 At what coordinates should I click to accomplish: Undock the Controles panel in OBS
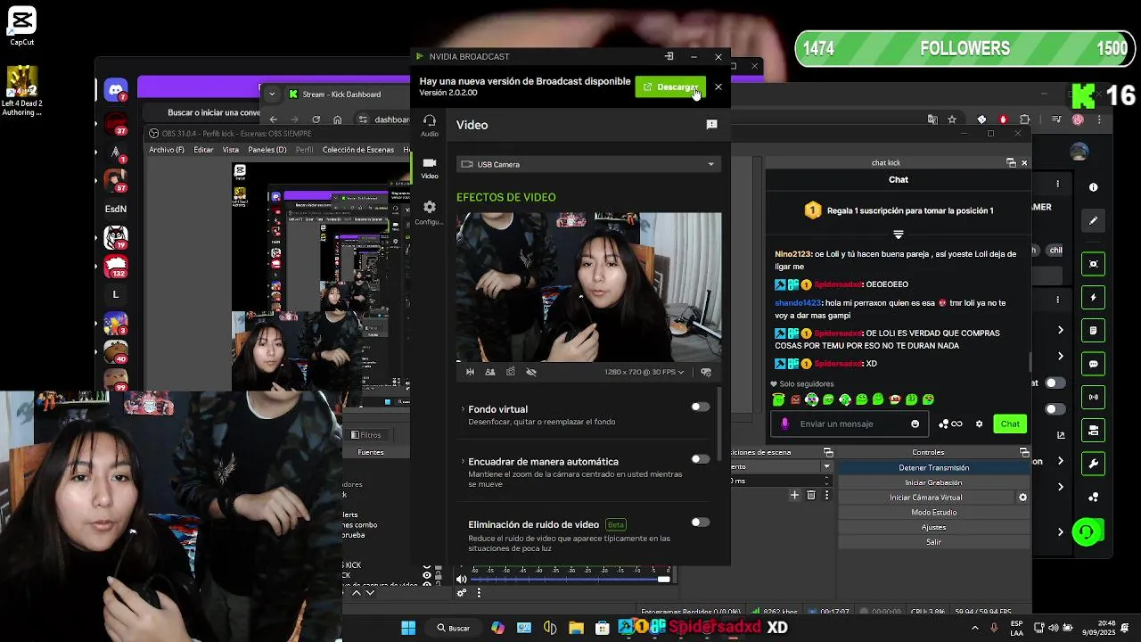pos(1022,452)
